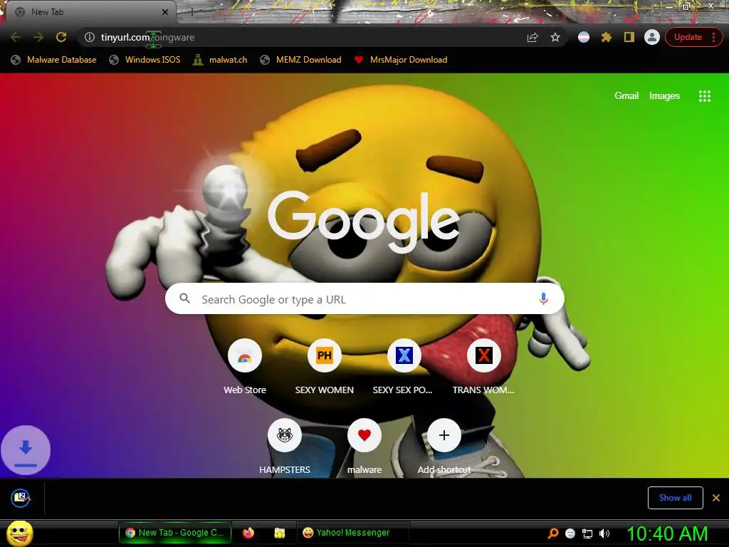Close the downloads bar

coord(716,498)
